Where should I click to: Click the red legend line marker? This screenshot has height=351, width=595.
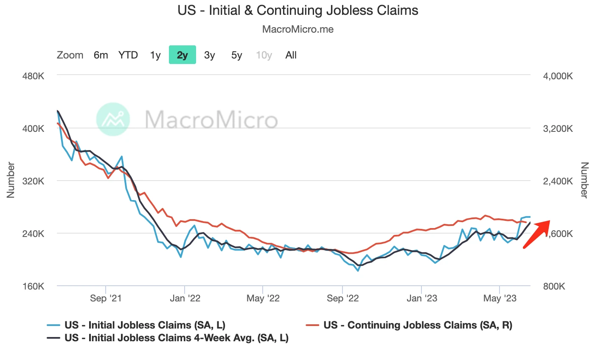coord(312,326)
